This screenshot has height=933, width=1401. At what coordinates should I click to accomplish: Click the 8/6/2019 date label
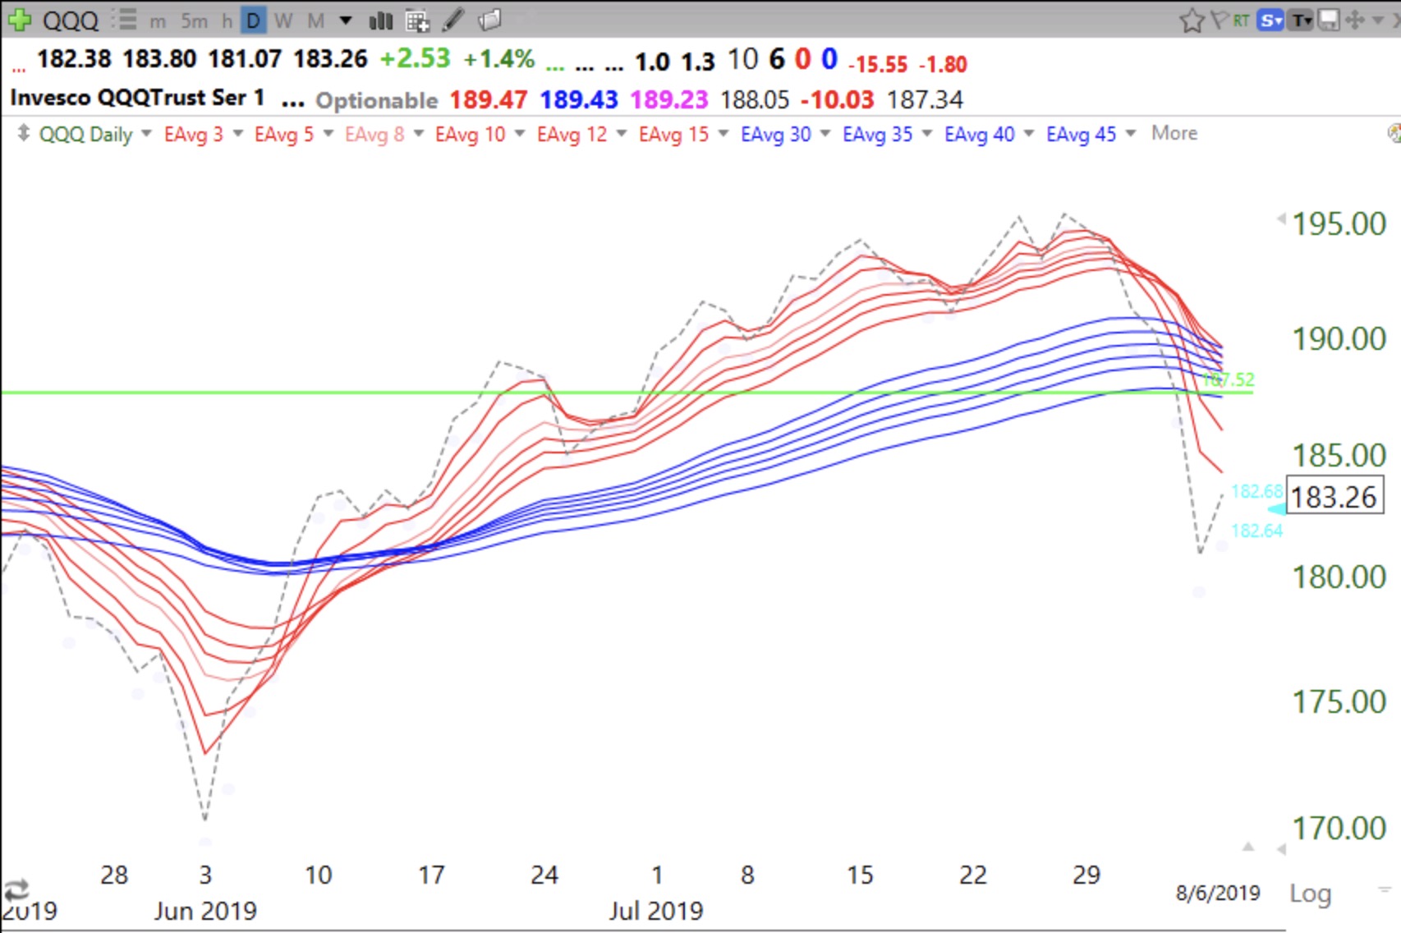coord(1217,893)
